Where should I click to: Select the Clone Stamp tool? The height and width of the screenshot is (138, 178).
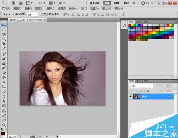coord(4,63)
